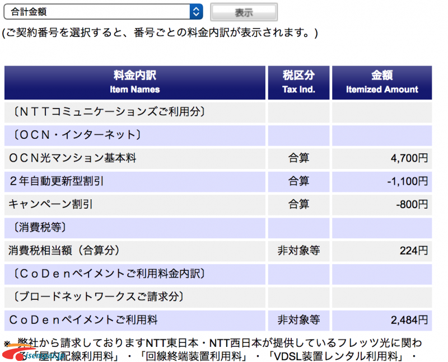Select the OCN光マンション基本料 item
The width and height of the screenshot is (448, 362).
(x=73, y=158)
